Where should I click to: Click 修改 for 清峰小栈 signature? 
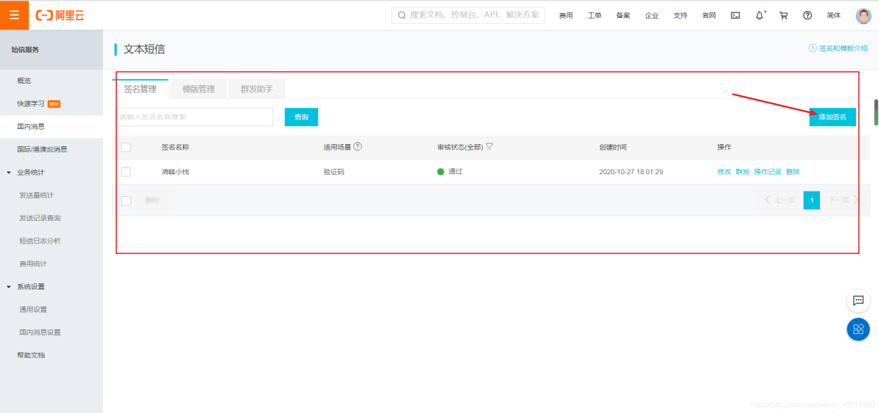coord(724,172)
